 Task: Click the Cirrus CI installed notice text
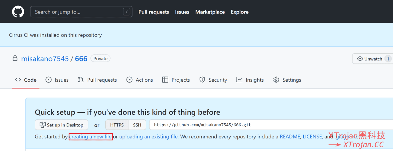coord(55,35)
